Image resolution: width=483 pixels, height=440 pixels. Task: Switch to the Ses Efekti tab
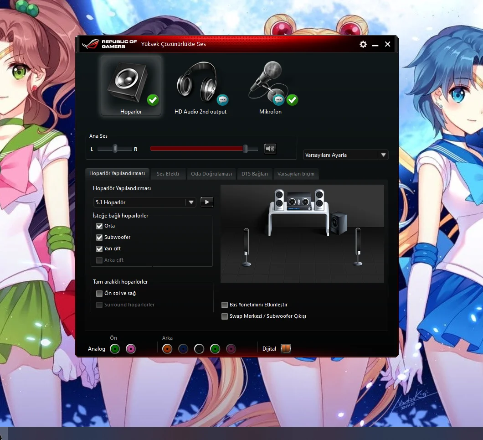pyautogui.click(x=168, y=174)
